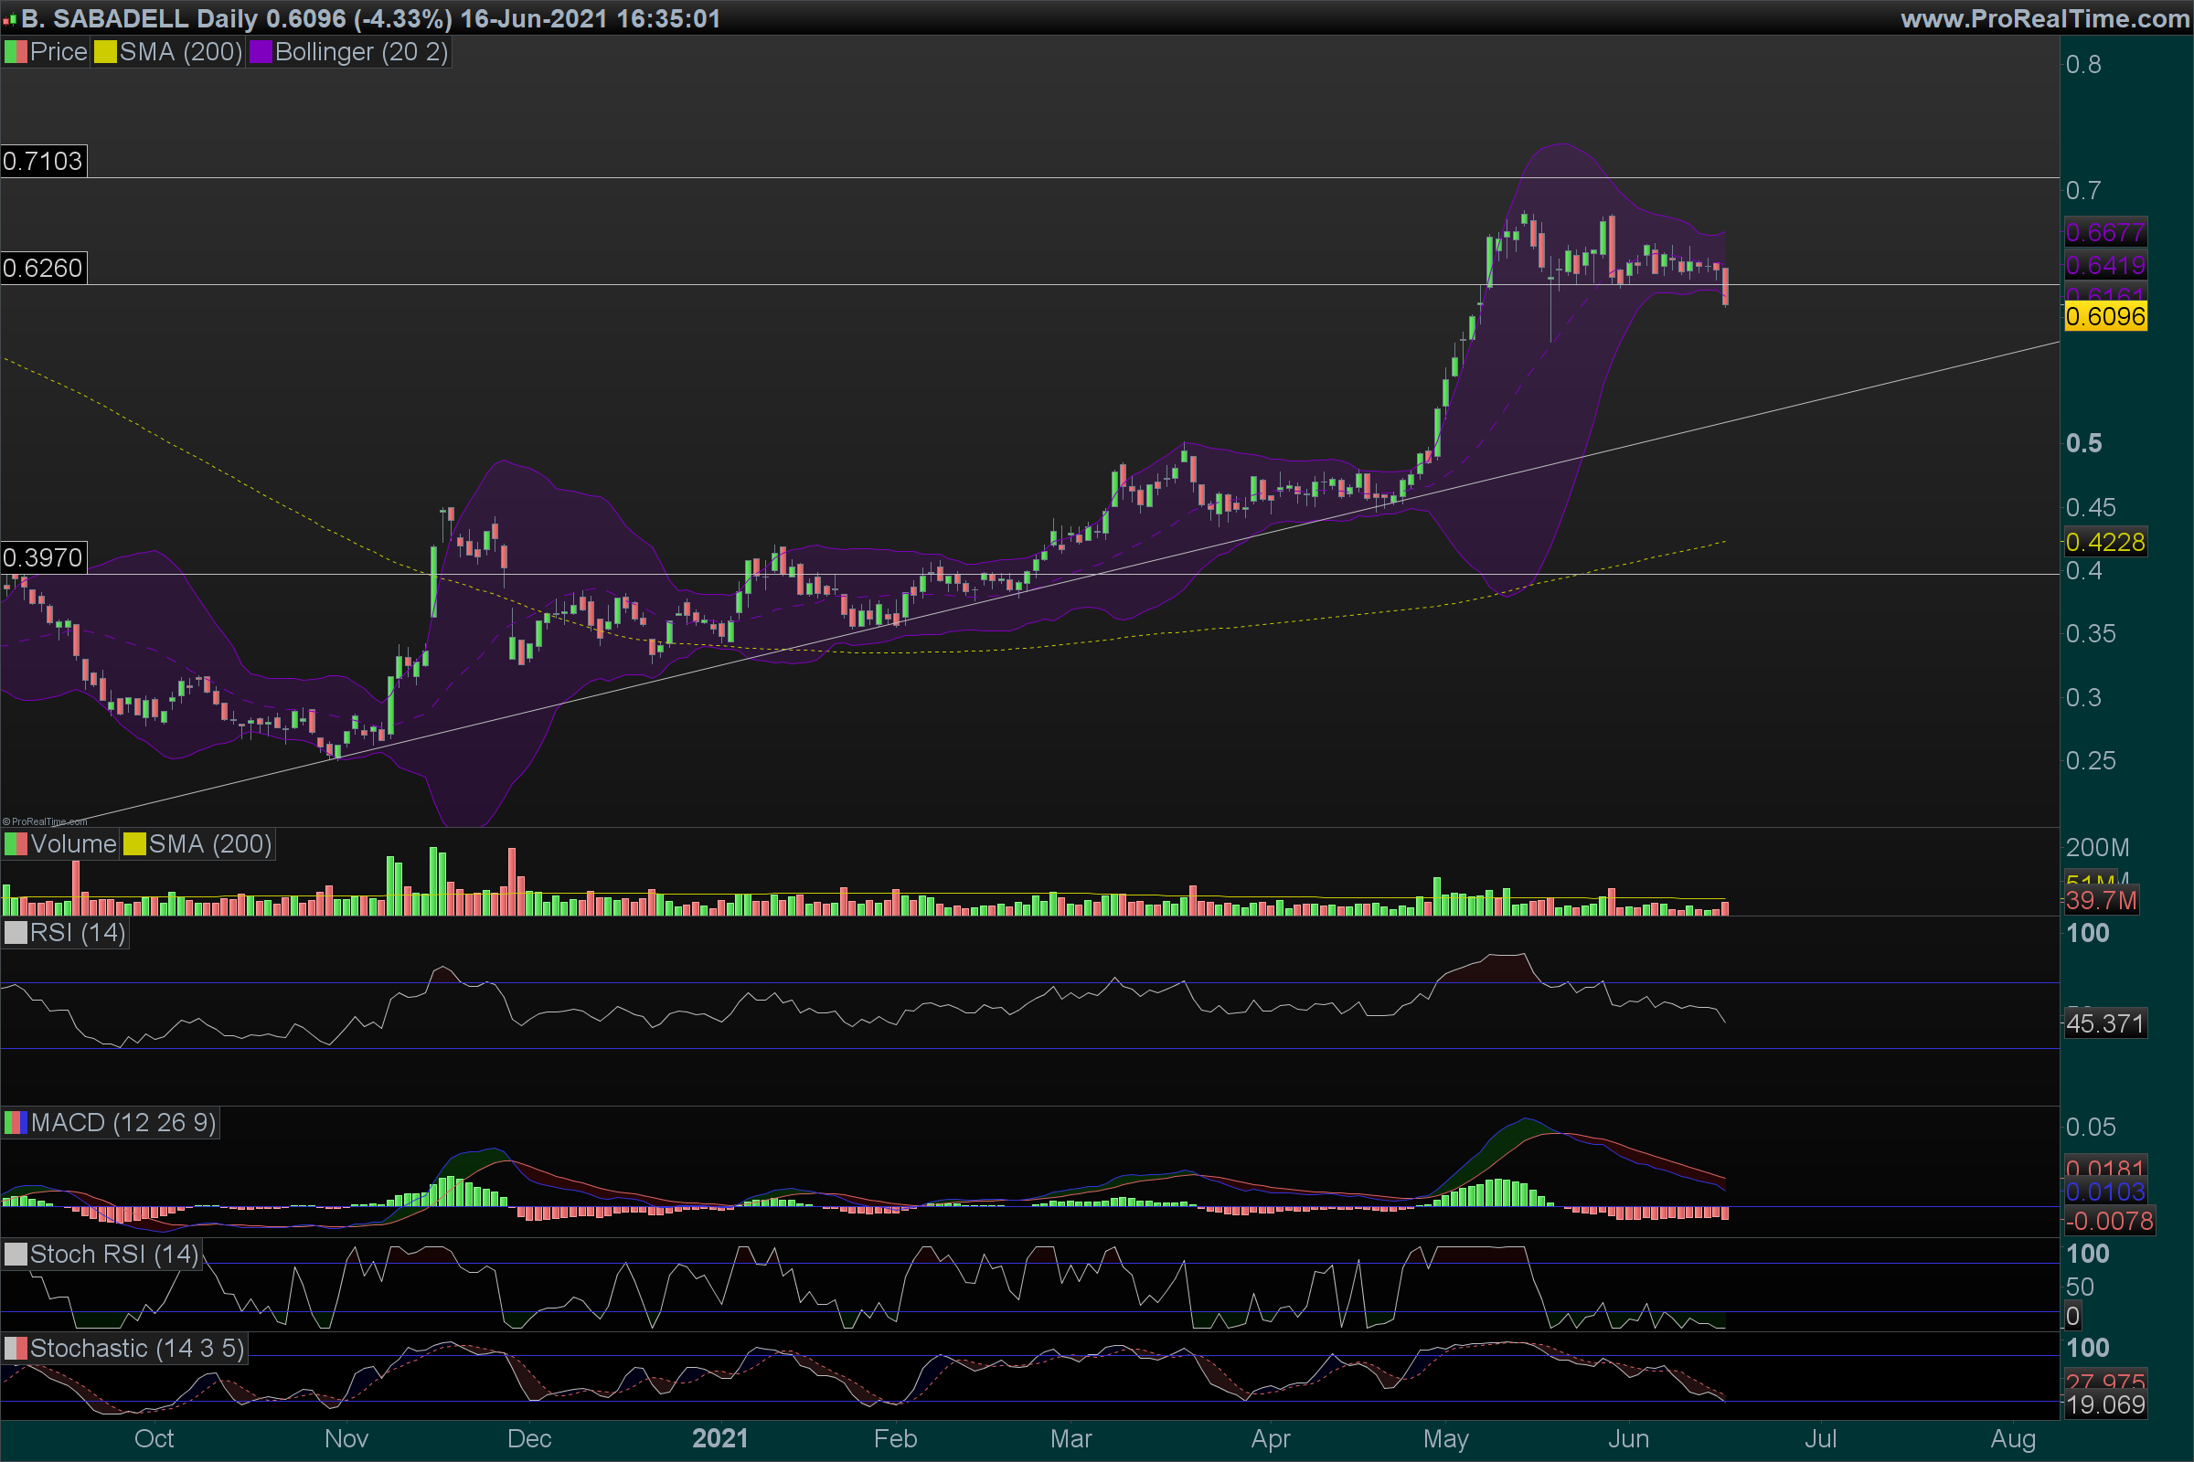Click the 45.371 RSI value tag
2194x1462 pixels.
tap(2105, 1023)
